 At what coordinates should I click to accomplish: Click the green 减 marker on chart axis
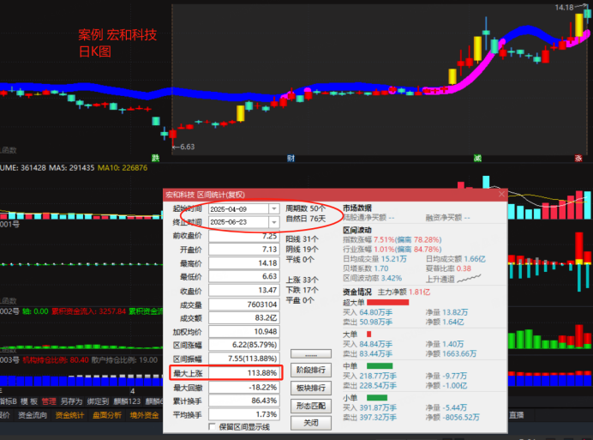(x=478, y=158)
